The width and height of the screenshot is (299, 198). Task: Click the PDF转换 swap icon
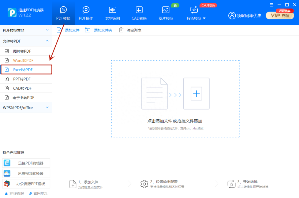click(63, 10)
